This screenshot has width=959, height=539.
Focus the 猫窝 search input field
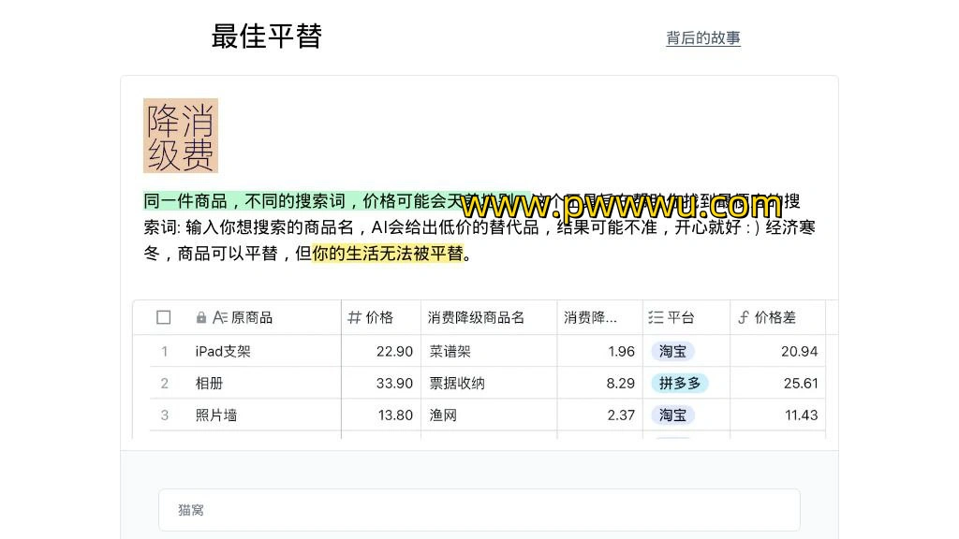click(479, 510)
